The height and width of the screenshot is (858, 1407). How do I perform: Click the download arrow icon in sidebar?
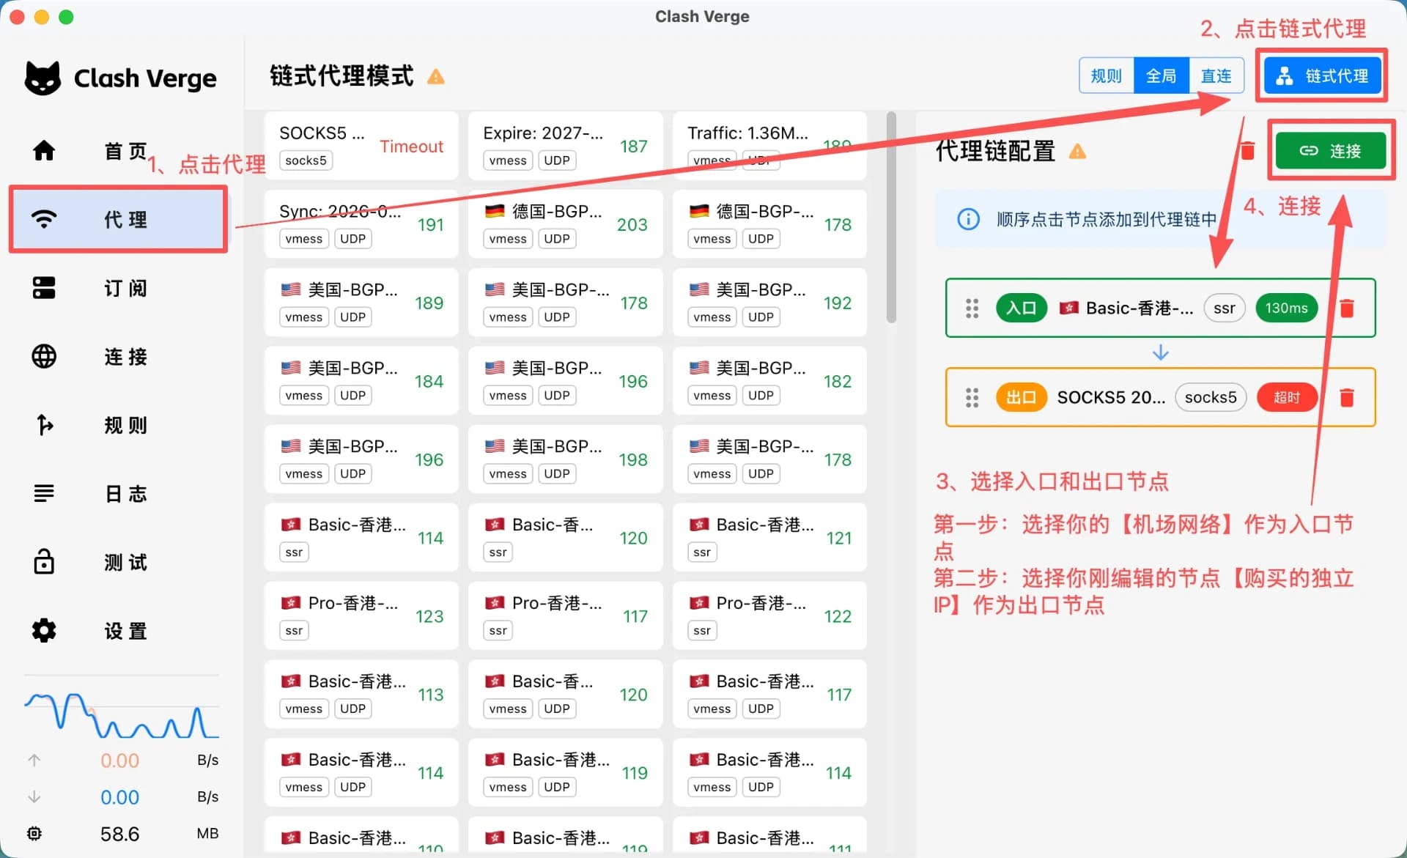[34, 796]
